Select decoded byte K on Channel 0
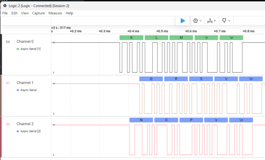This screenshot has width=265, height=160. pyautogui.click(x=131, y=38)
